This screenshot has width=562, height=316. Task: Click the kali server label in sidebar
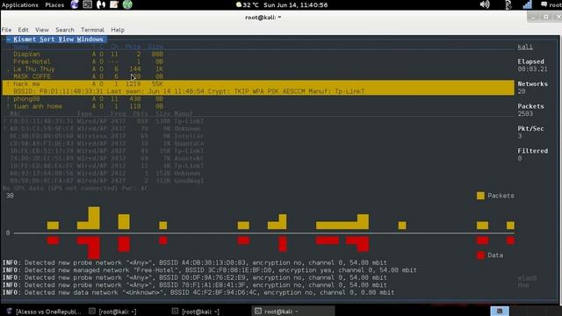525,47
